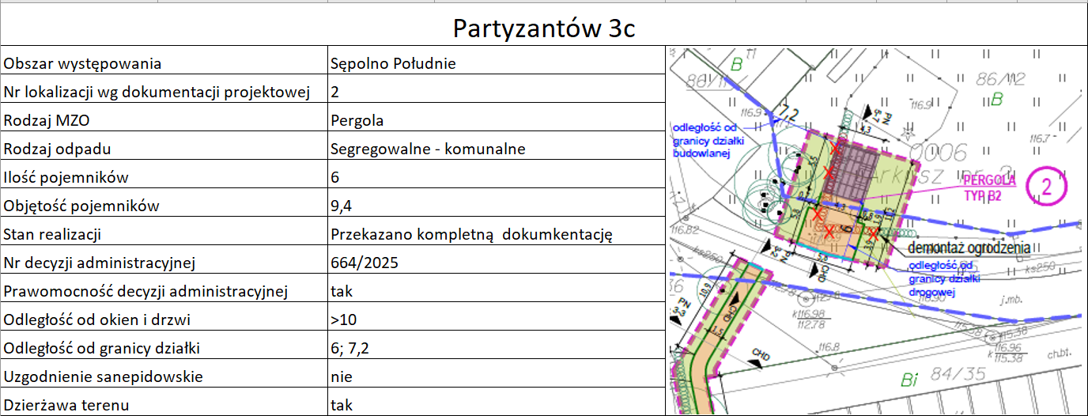Click the circled number 2 map marker
This screenshot has height=416, width=1088.
pos(1046,187)
